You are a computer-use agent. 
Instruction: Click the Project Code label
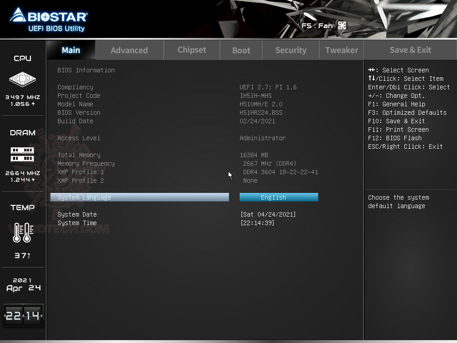pos(79,96)
